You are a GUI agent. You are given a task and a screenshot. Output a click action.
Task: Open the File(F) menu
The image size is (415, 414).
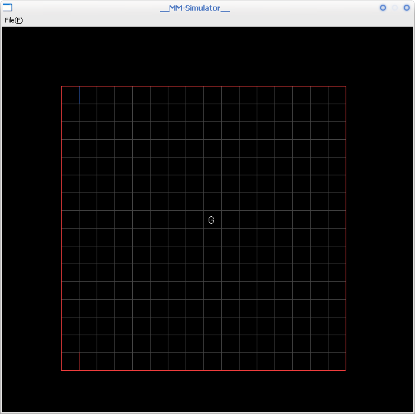(14, 20)
